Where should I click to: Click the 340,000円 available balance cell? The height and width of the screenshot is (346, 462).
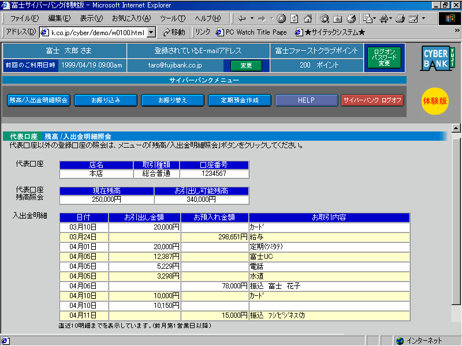click(201, 200)
